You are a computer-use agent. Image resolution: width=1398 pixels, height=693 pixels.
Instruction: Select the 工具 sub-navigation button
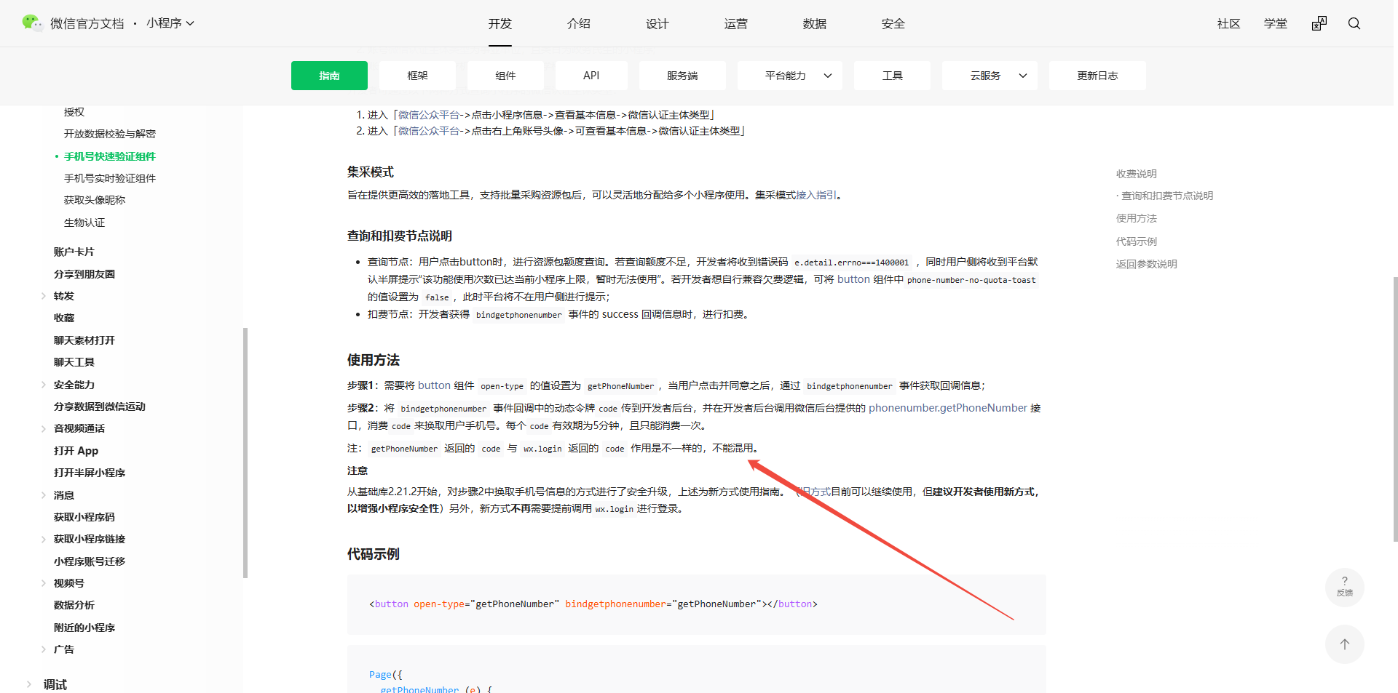pos(892,76)
